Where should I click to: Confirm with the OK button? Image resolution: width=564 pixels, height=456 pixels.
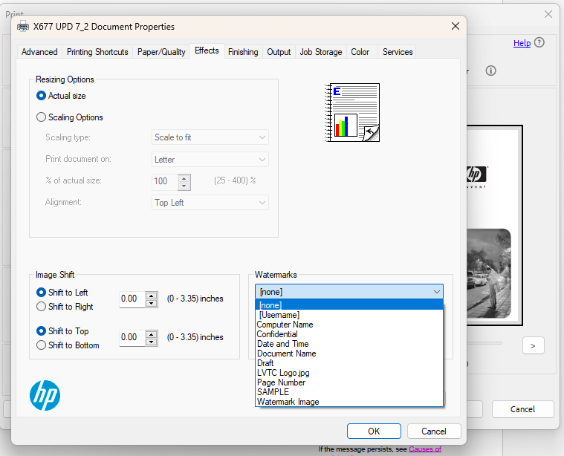tap(374, 431)
